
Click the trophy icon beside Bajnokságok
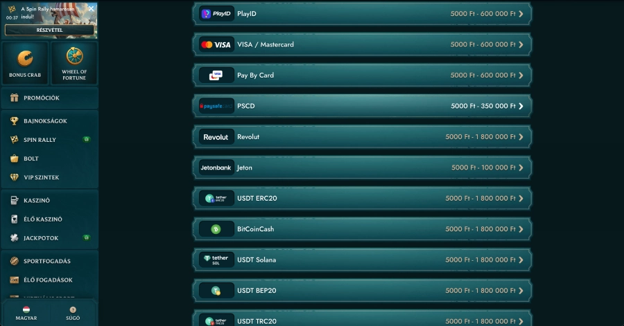pyautogui.click(x=15, y=120)
